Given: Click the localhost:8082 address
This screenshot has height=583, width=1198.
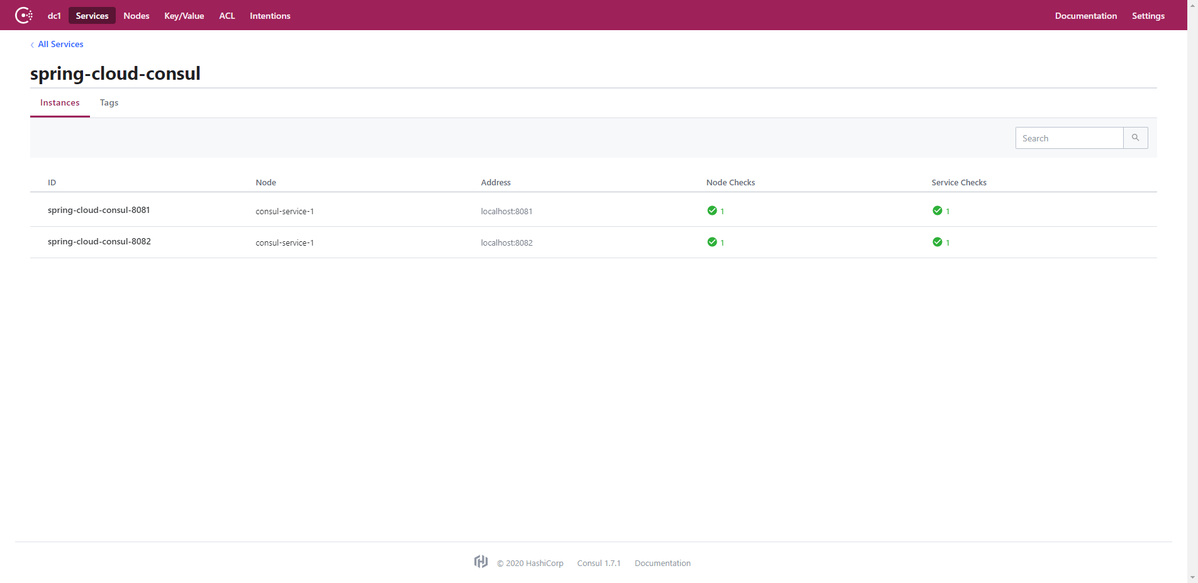Looking at the screenshot, I should pyautogui.click(x=507, y=242).
